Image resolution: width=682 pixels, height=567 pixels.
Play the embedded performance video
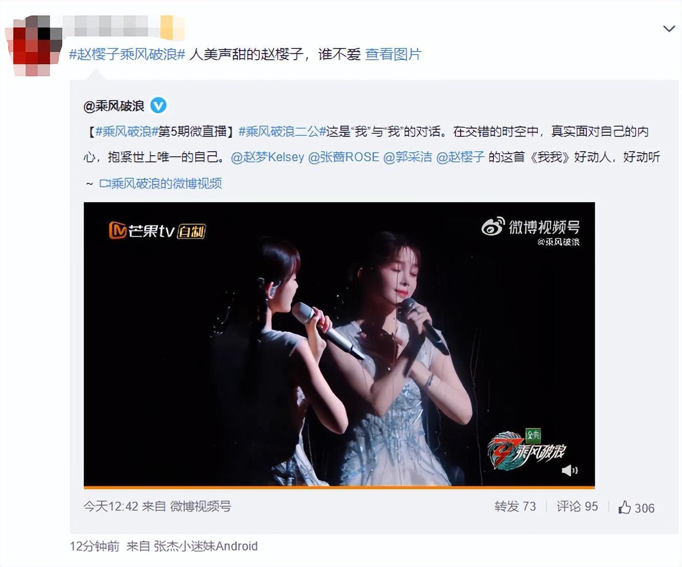[339, 344]
